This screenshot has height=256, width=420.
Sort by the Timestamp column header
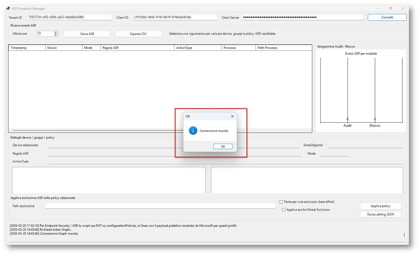(27, 48)
